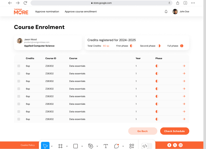Click the phase icon in first course row
Screen dimensions: 206x149
pyautogui.click(x=157, y=66)
